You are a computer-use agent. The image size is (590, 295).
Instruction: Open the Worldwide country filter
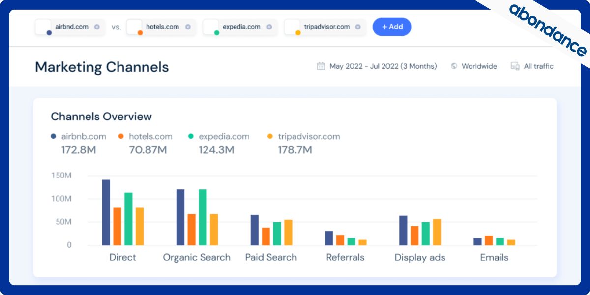(479, 66)
